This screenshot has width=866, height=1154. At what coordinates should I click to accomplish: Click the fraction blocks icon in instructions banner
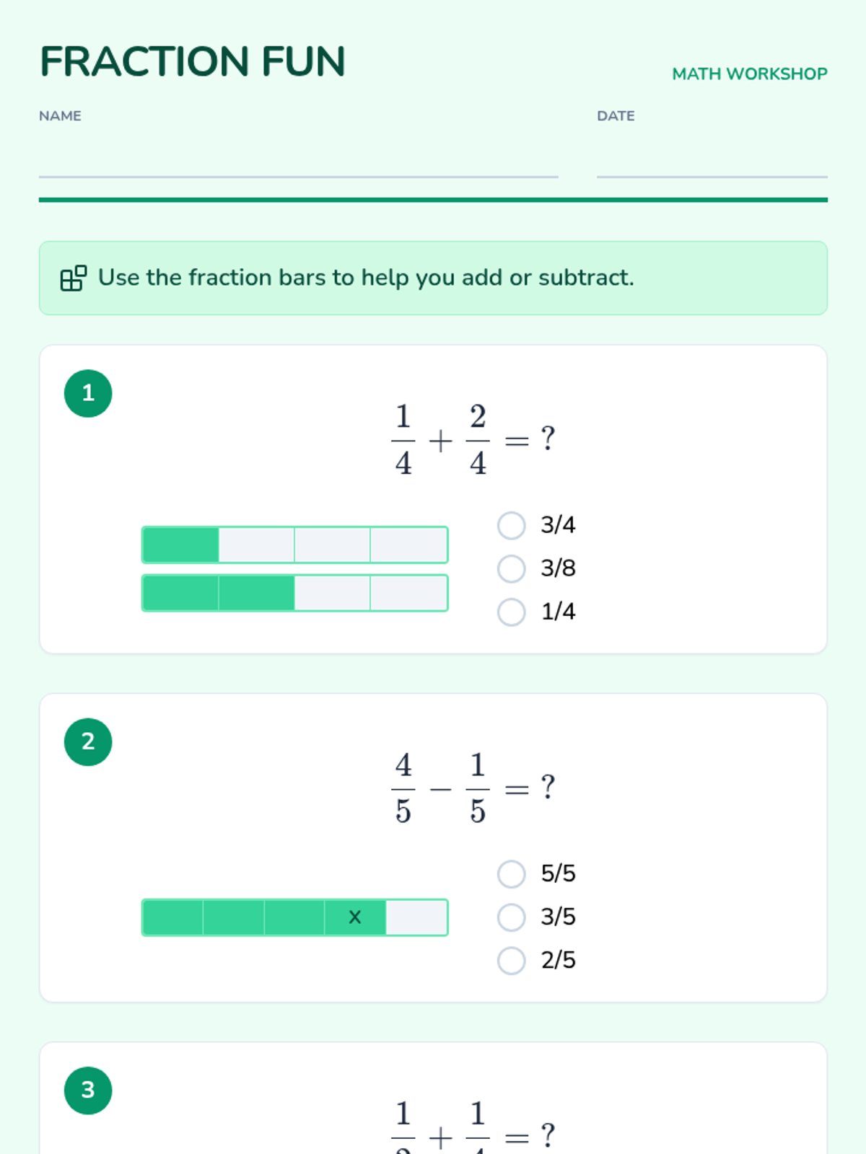point(74,278)
